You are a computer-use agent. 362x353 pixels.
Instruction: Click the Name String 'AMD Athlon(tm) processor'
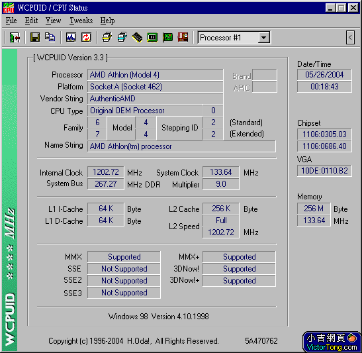point(181,146)
